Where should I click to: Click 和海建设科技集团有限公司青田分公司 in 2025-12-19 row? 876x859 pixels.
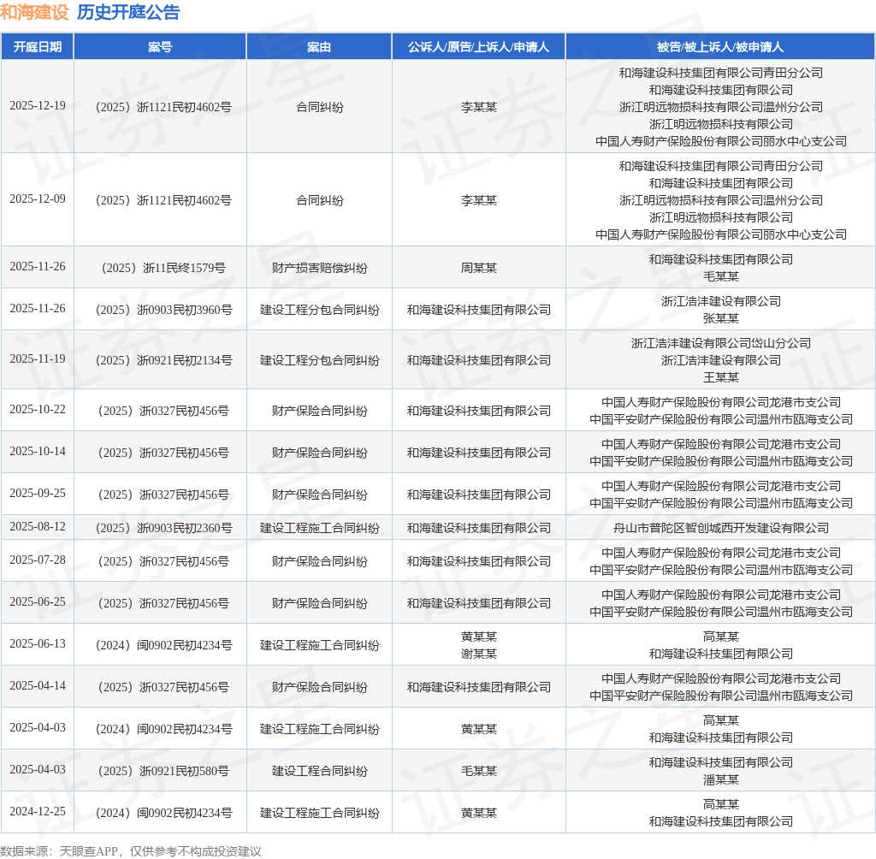click(720, 73)
